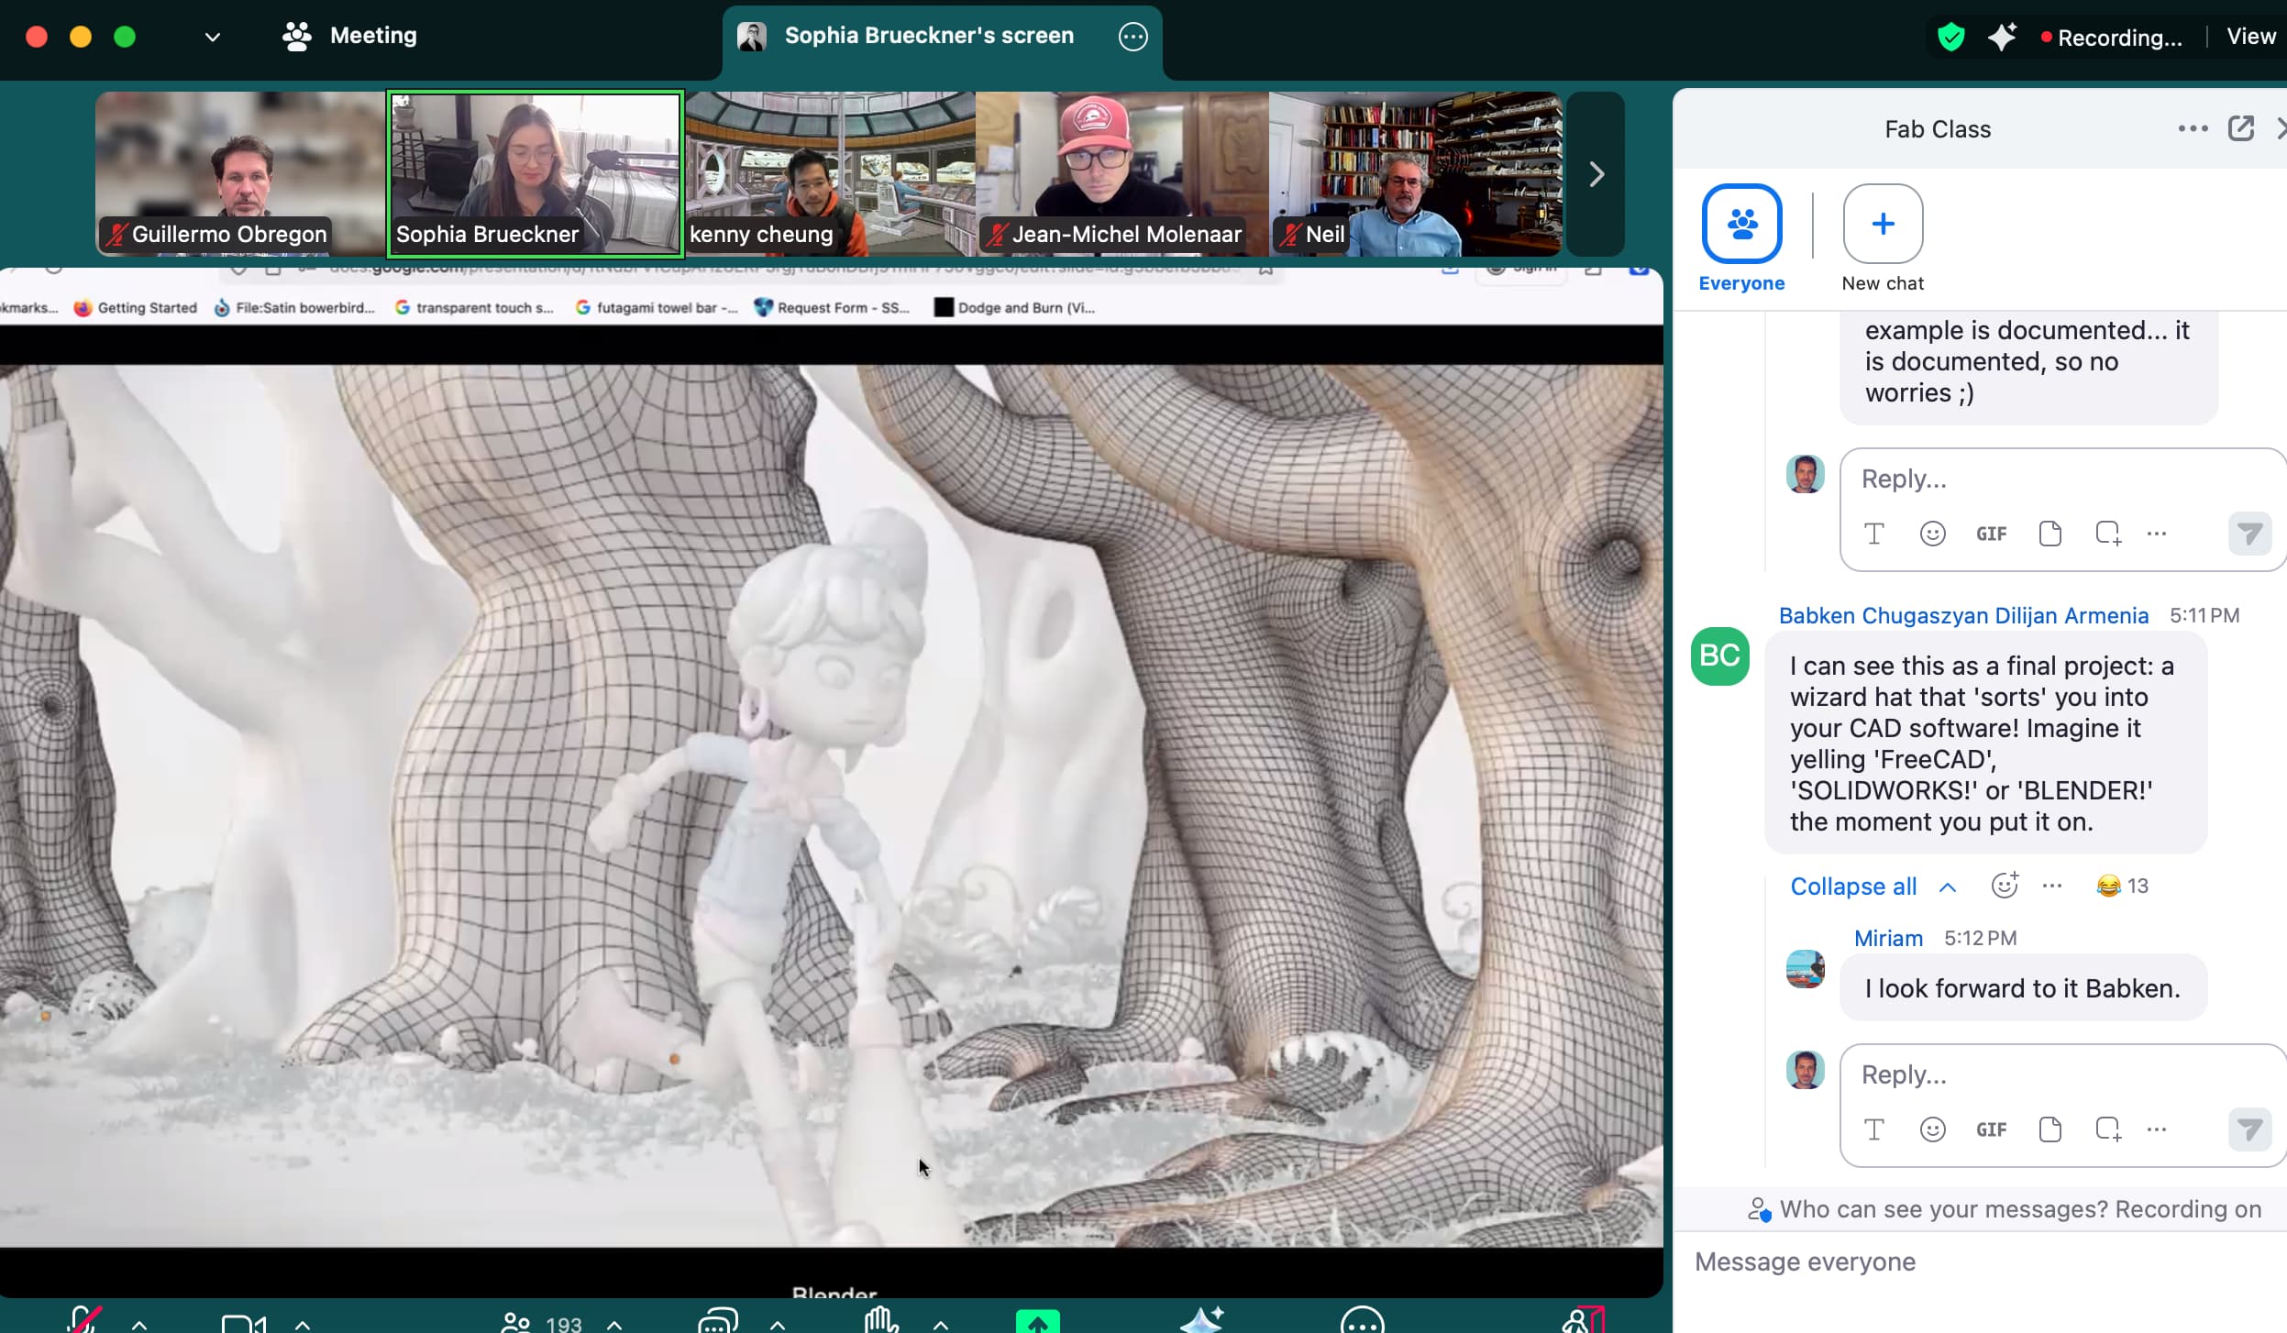Image resolution: width=2287 pixels, height=1333 pixels.
Task: Select the Everyone chat tab
Action: 1740,225
